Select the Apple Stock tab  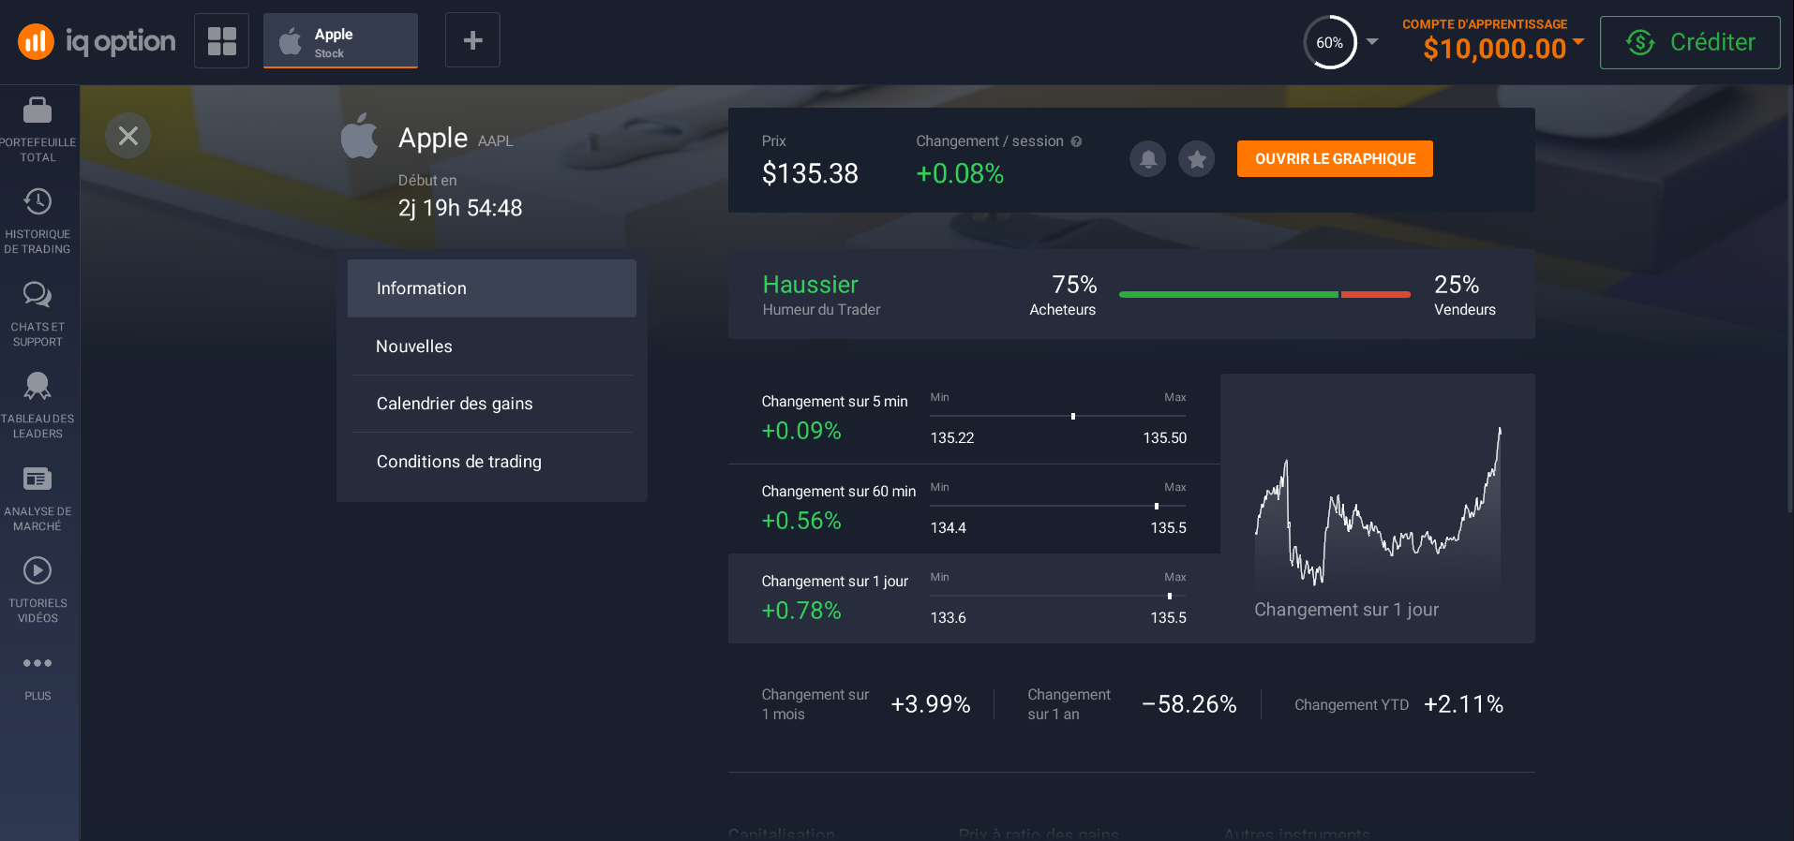click(340, 41)
